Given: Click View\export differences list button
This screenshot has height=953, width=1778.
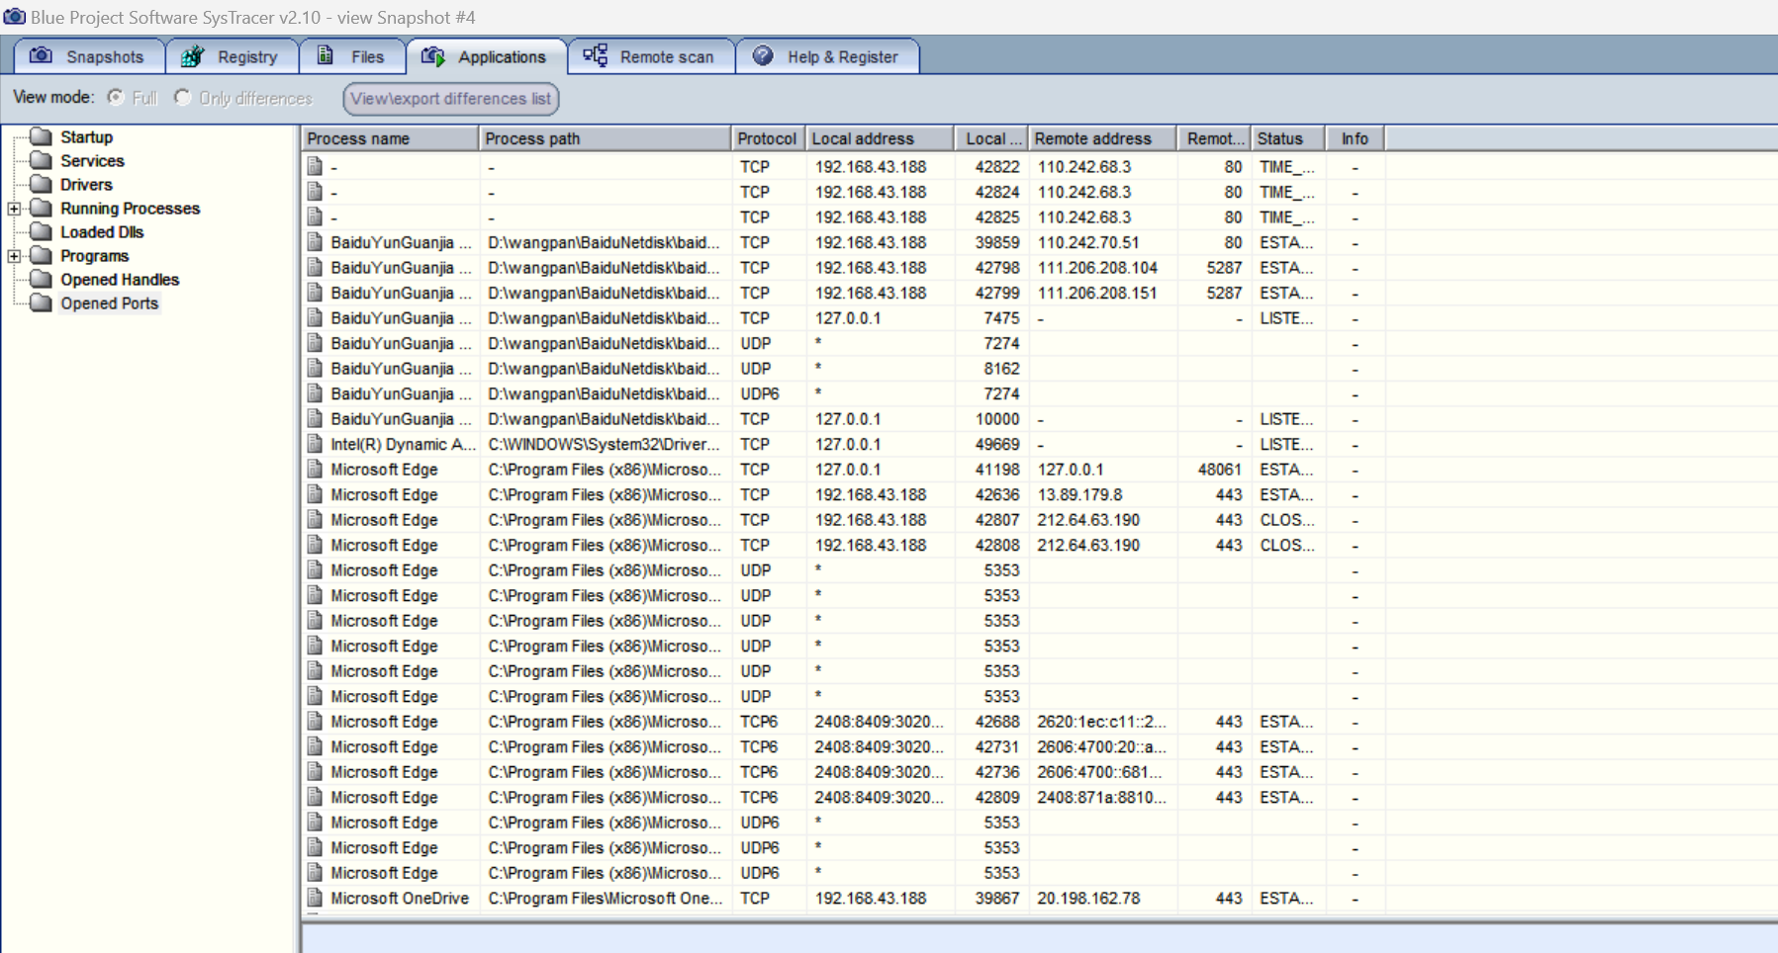Looking at the screenshot, I should click(x=451, y=98).
